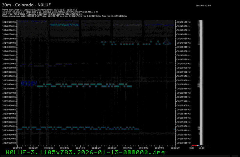Click the QrssPiG v0.8.0 version label
The image size is (240, 157).
coord(203,5)
